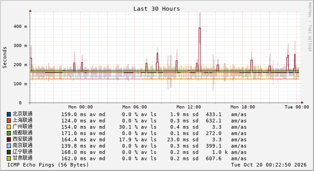Screen dimensions: 314x171
Task: Click the '23.0 ms sd' deviation value
Action: click(183, 139)
